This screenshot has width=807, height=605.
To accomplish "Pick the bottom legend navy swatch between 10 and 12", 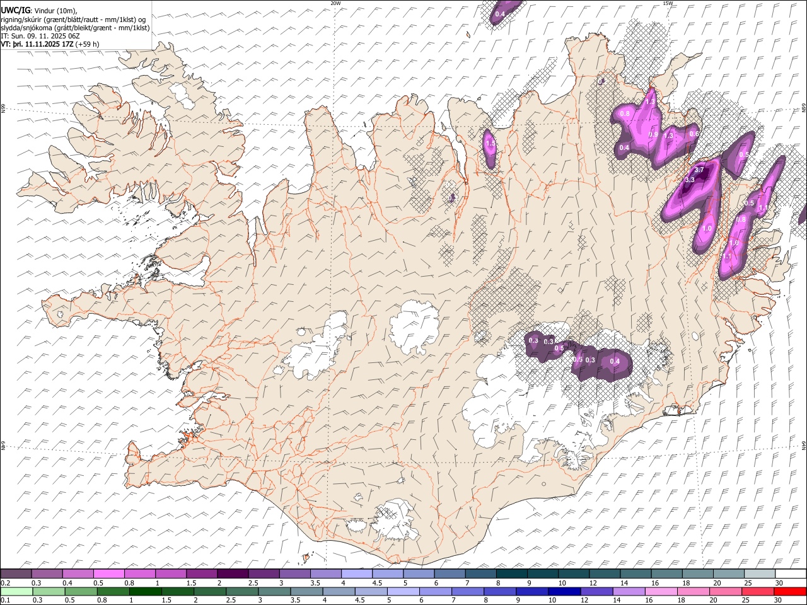I will tap(564, 591).
